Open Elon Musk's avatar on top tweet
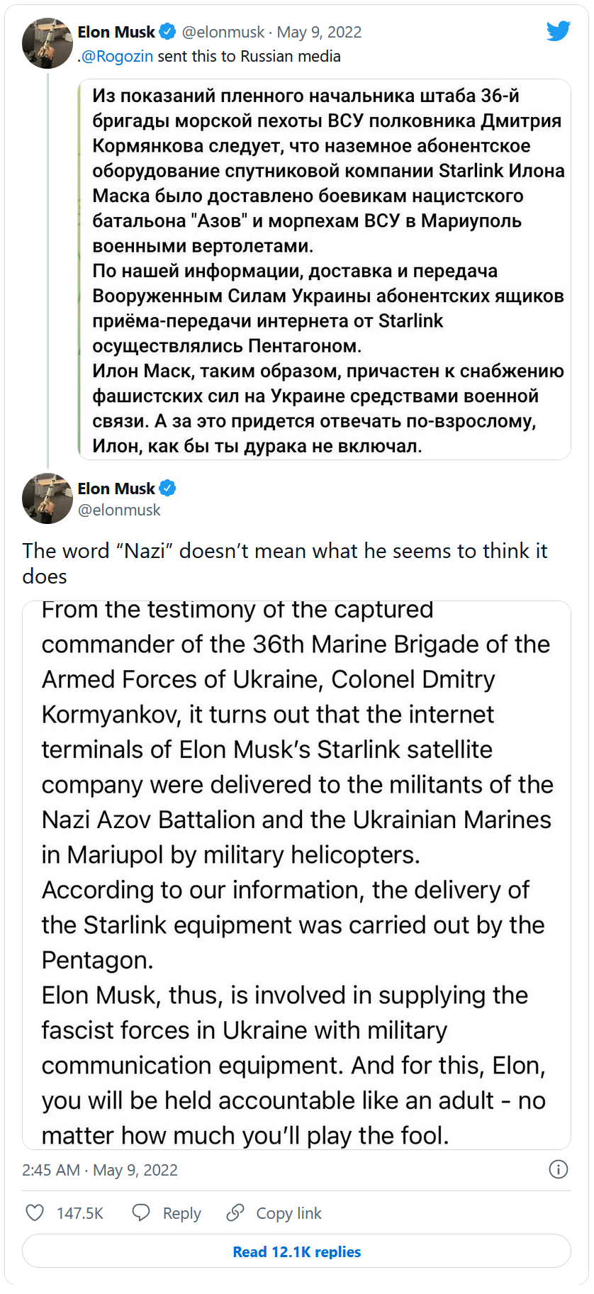This screenshot has height=1294, width=594. click(47, 43)
